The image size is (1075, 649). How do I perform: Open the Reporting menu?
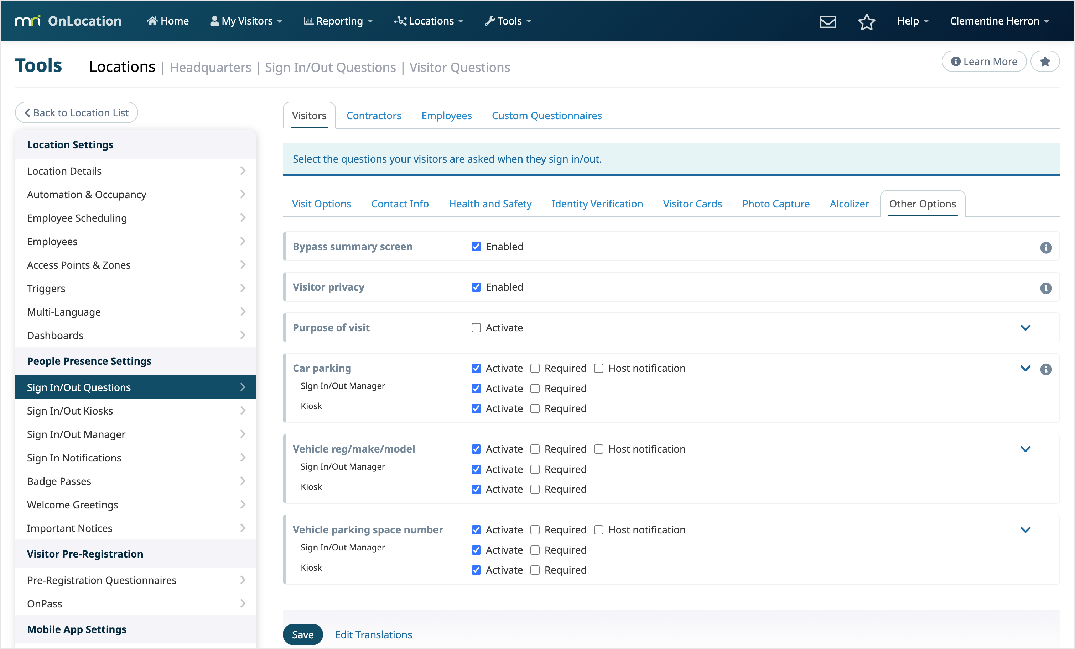click(338, 21)
